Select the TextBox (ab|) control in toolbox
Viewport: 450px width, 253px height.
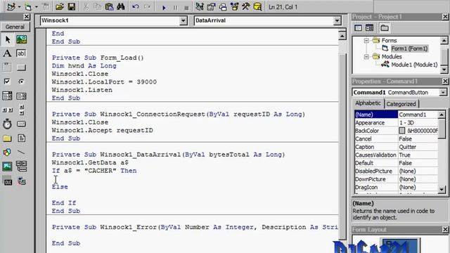tap(21, 53)
